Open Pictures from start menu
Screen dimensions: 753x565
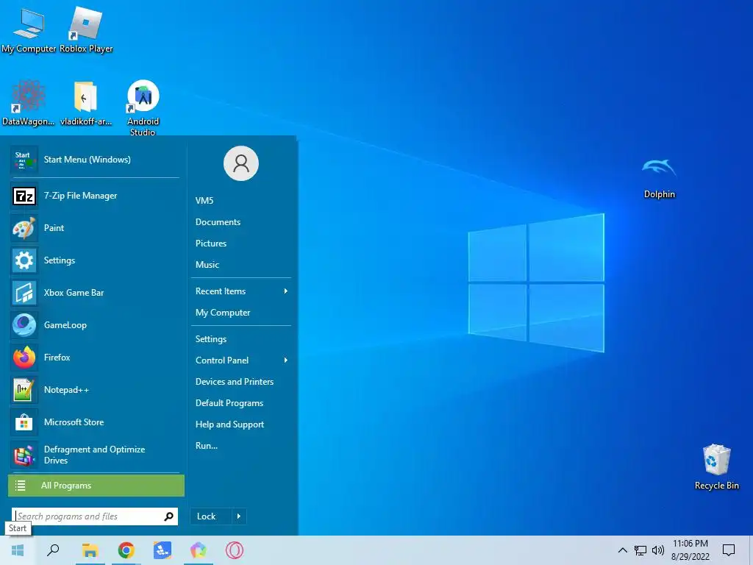coord(211,243)
